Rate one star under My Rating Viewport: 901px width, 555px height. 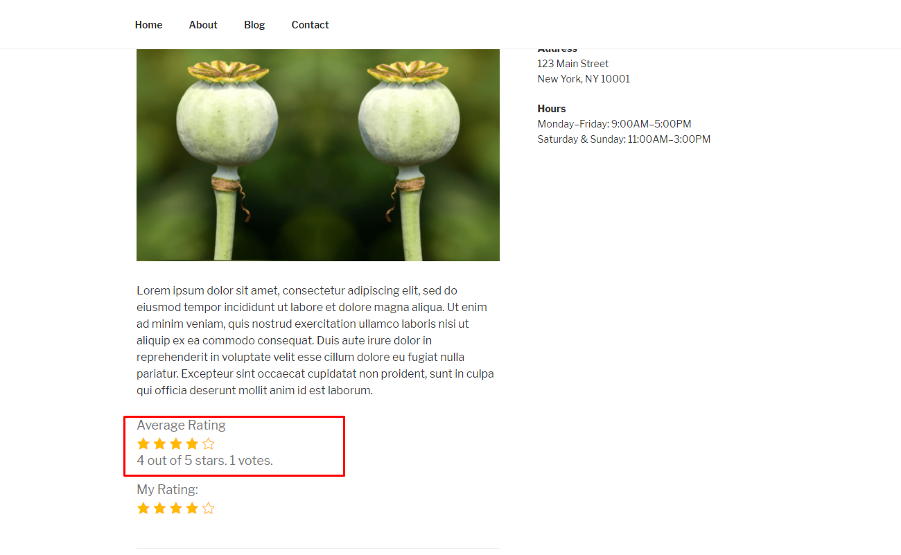[x=143, y=509]
